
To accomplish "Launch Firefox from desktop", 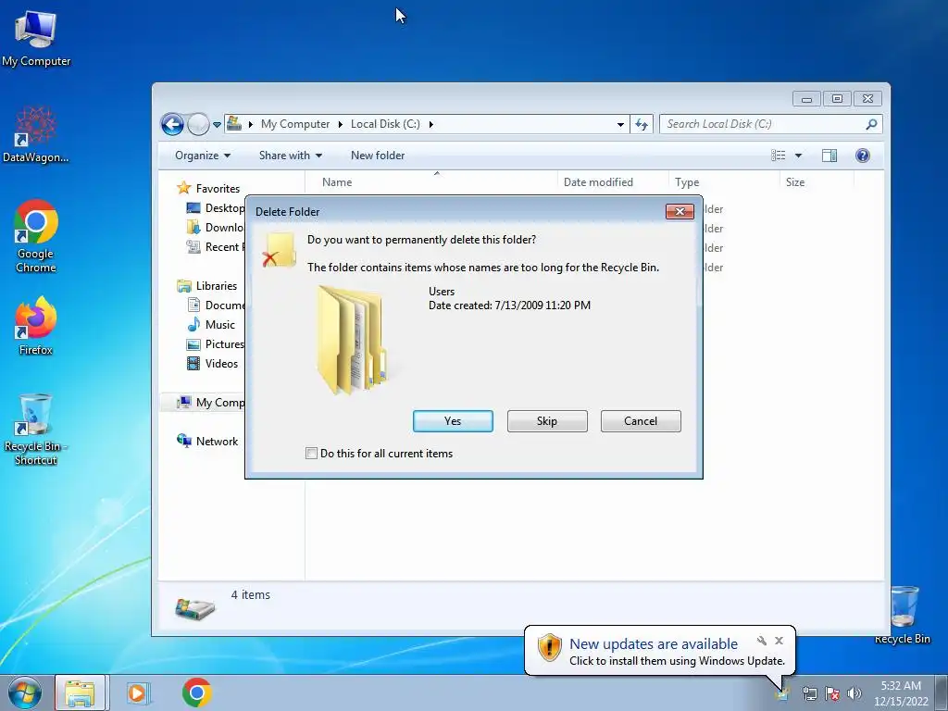I will [36, 325].
